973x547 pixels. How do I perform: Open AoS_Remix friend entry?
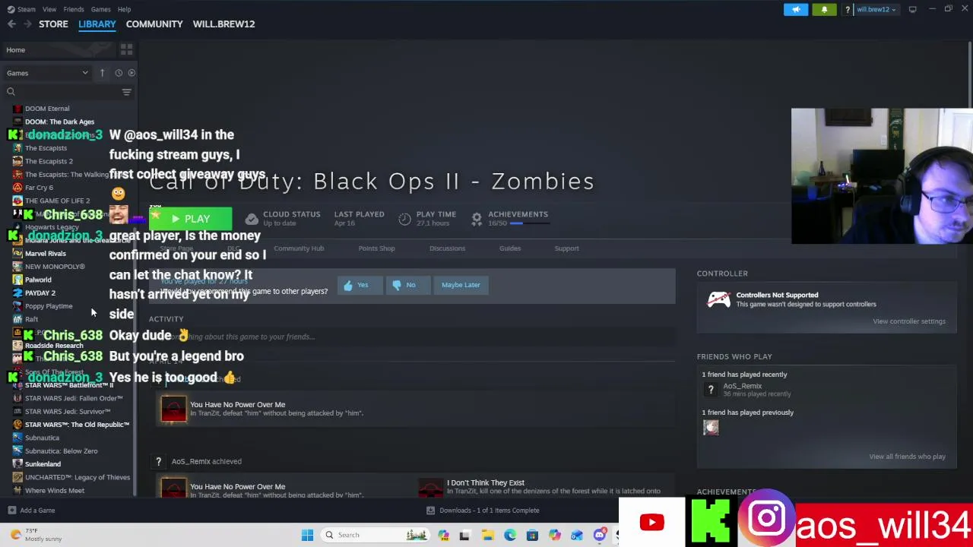click(x=741, y=390)
